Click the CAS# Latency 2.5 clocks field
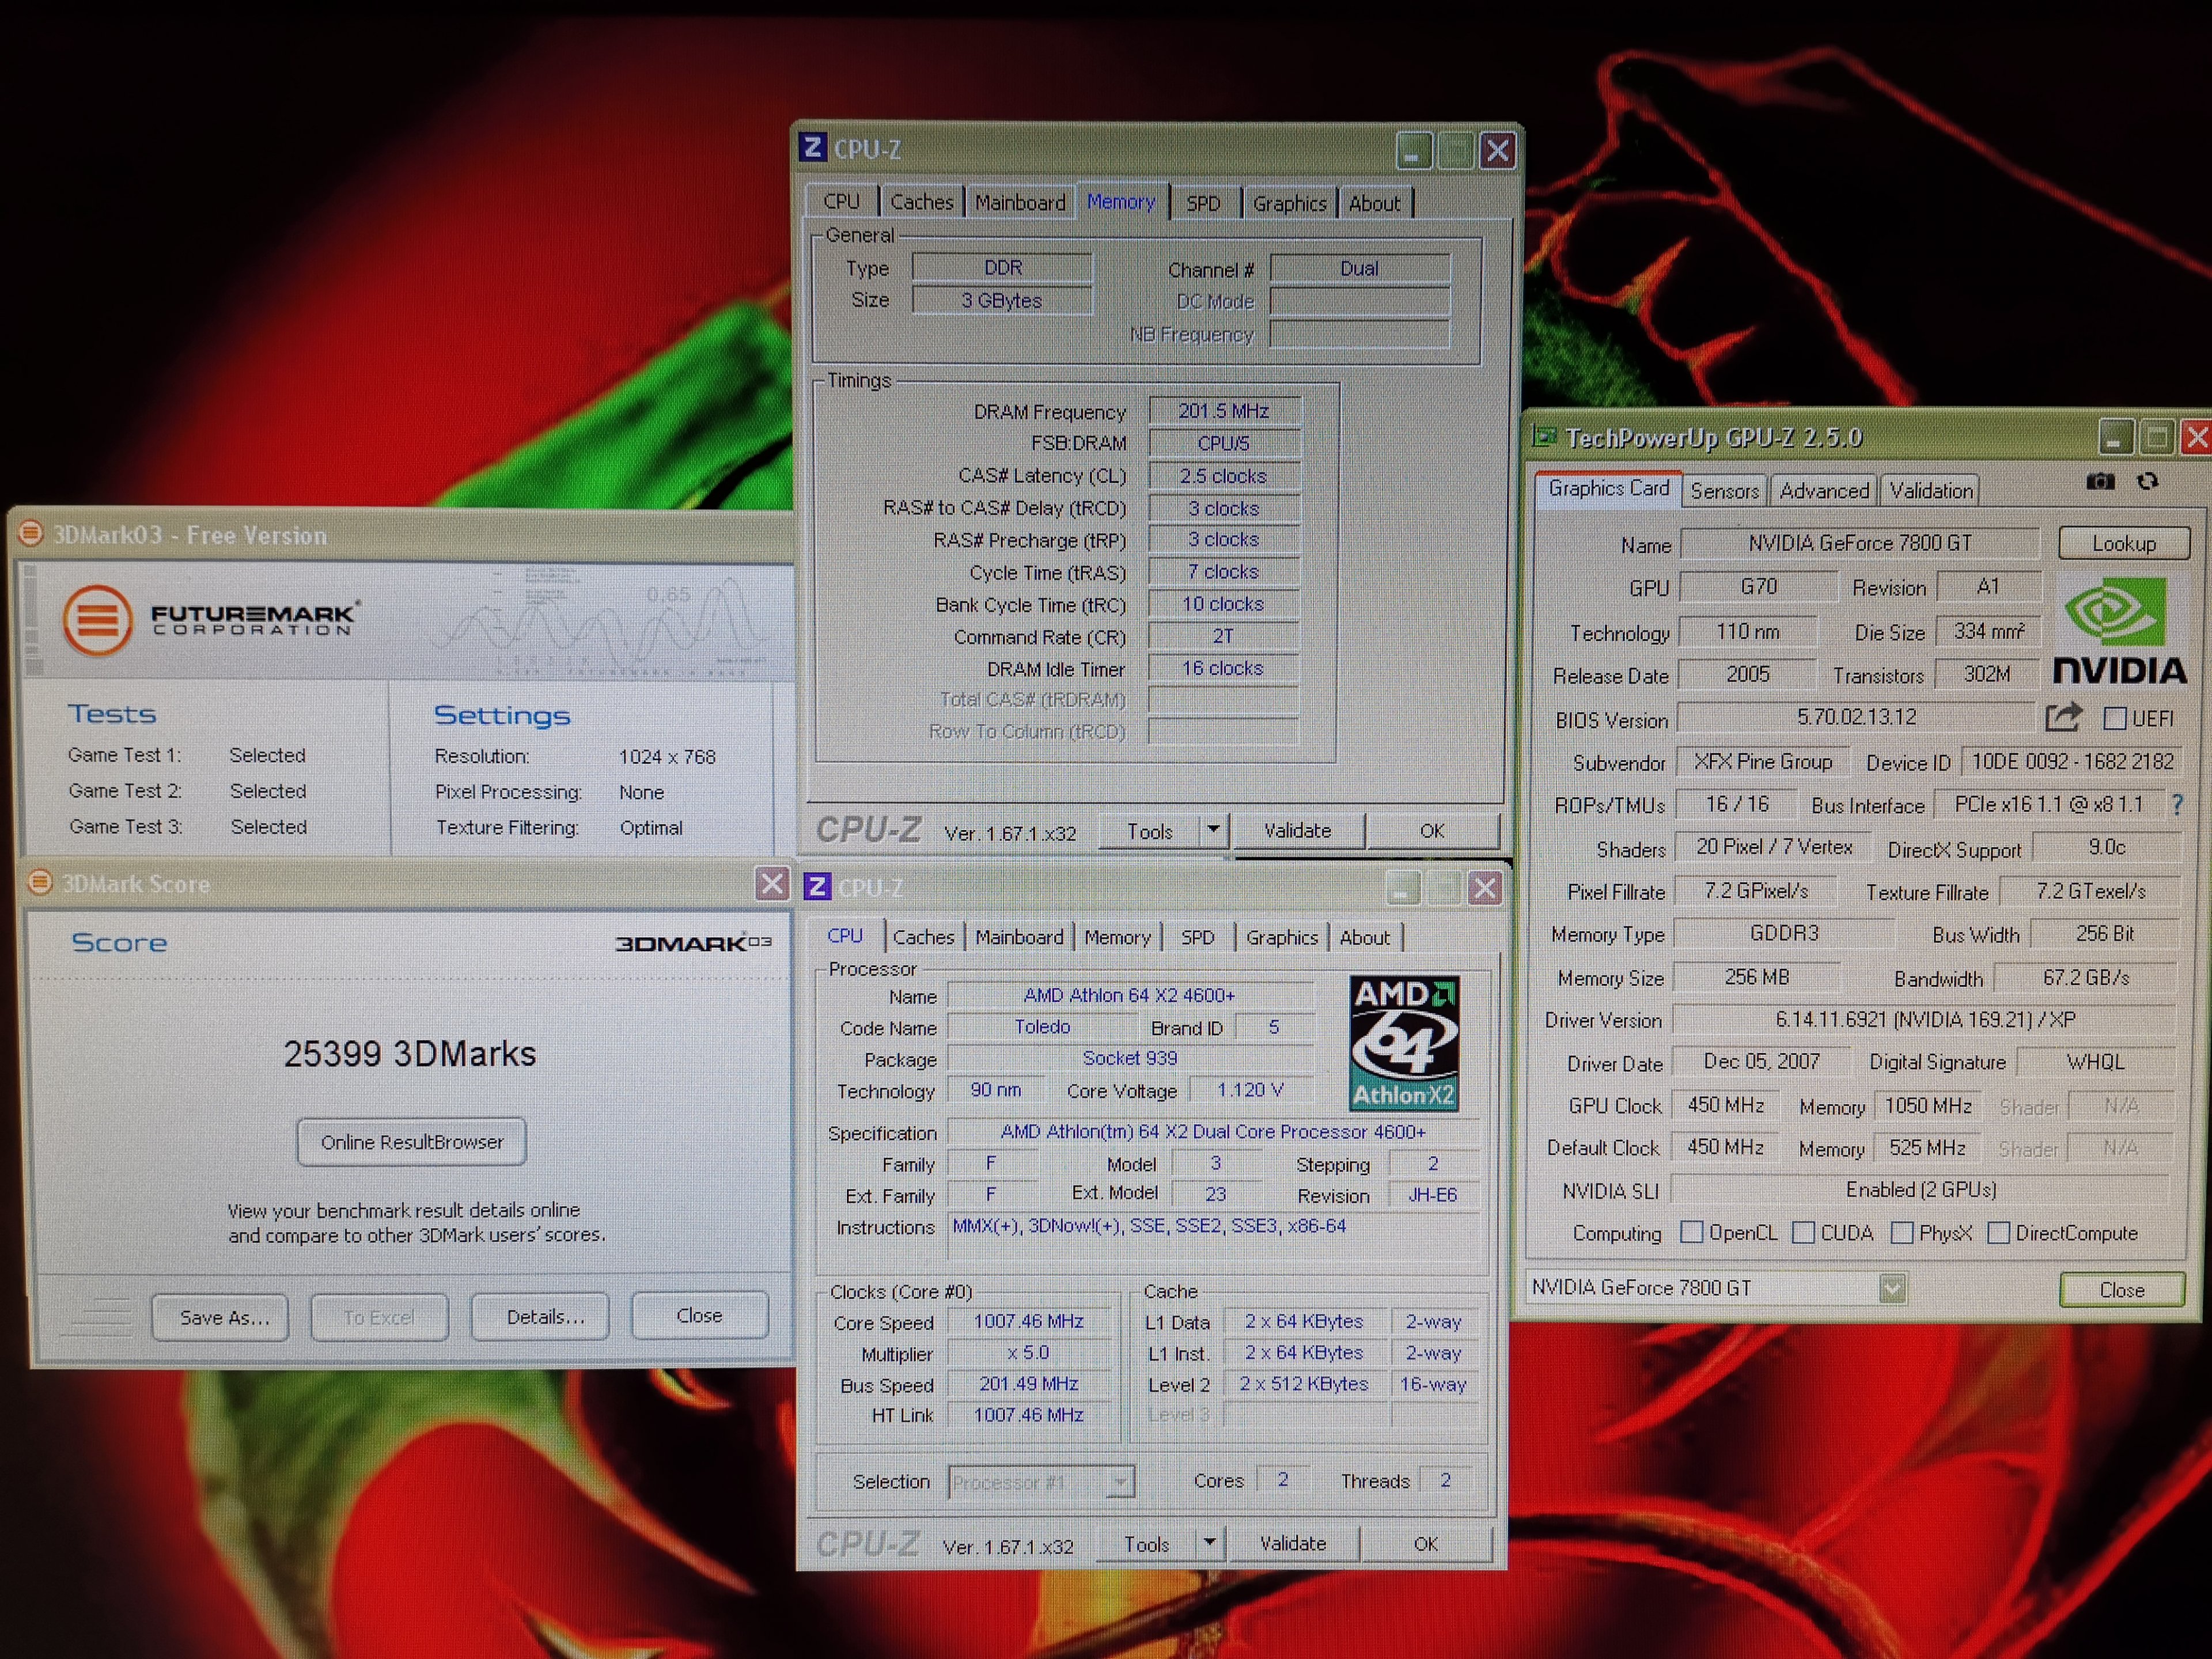The height and width of the screenshot is (1659, 2212). click(x=1224, y=476)
